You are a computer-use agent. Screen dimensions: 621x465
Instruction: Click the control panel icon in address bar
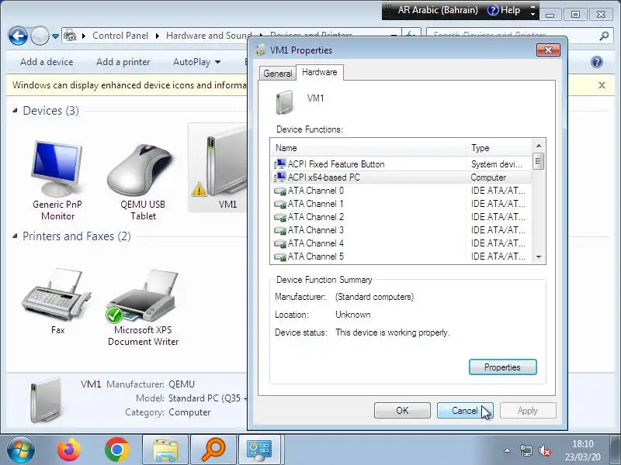tap(70, 36)
